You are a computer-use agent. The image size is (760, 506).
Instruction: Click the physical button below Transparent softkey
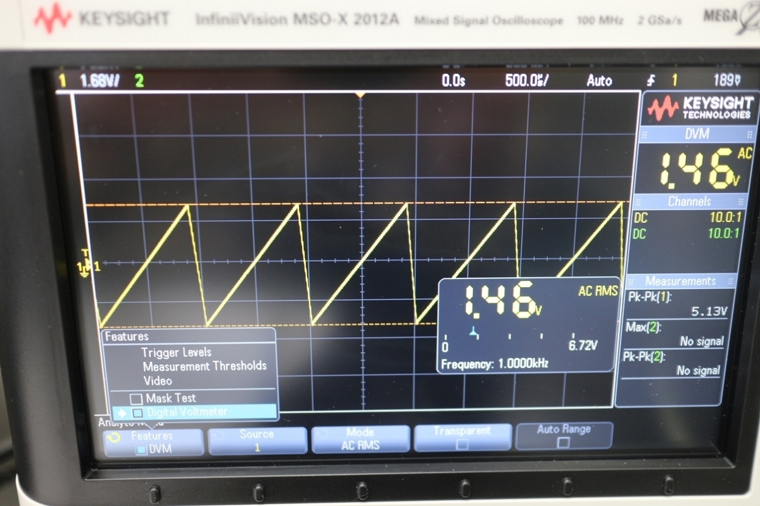[x=465, y=488]
